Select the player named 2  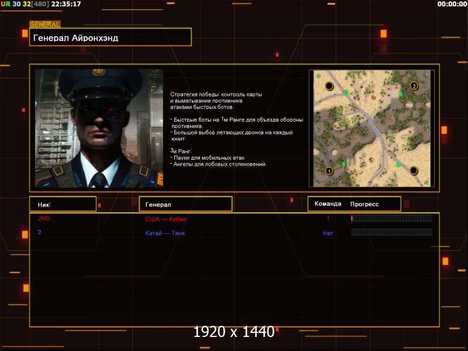pos(40,232)
